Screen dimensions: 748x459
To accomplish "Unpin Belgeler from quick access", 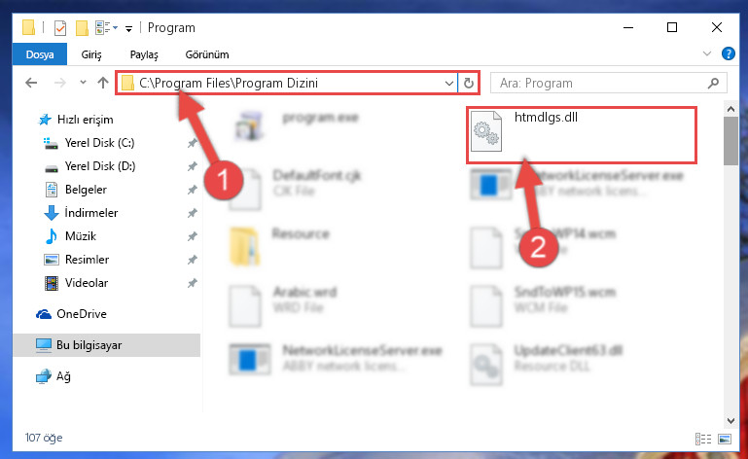I will tap(193, 190).
